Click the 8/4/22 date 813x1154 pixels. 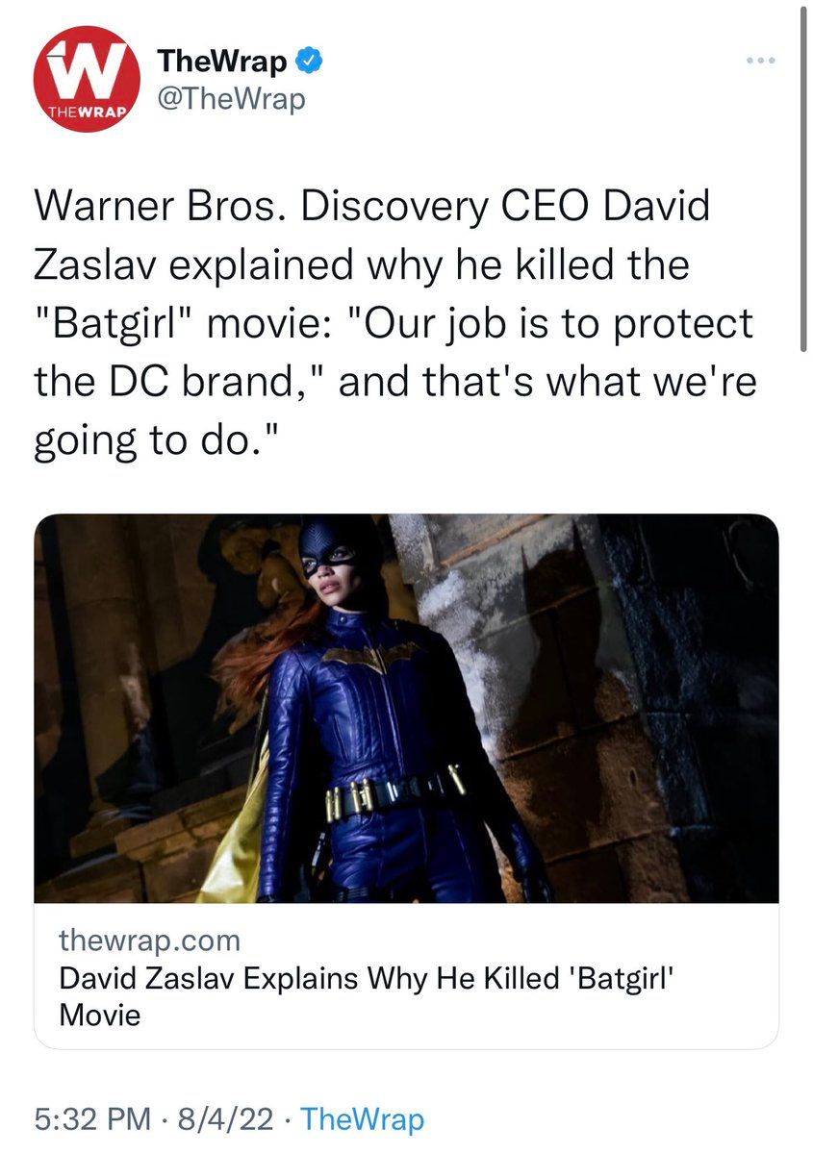[x=226, y=1119]
